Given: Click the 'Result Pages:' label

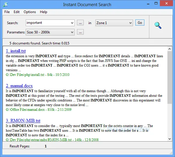Looking at the screenshot, I should pos(20,146).
